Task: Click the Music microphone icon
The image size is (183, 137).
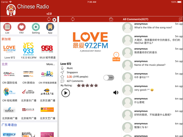Action: tap(62, 68)
